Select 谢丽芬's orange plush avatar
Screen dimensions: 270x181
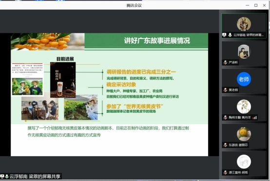(x=244, y=134)
